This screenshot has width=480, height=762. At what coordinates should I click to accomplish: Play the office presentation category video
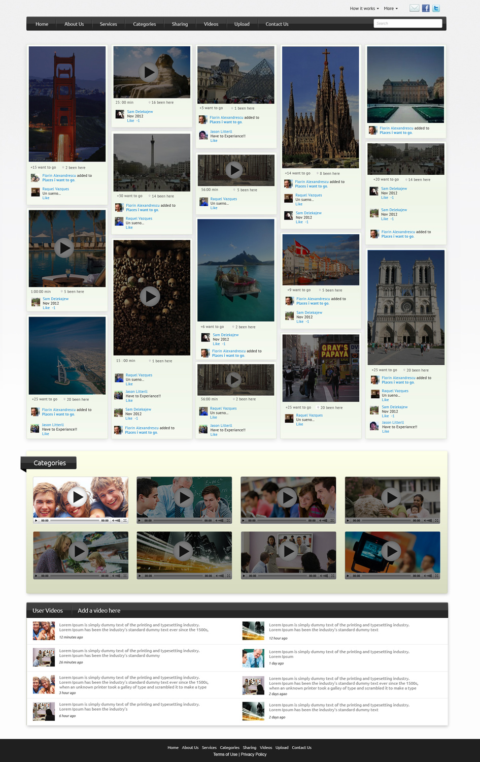point(289,551)
